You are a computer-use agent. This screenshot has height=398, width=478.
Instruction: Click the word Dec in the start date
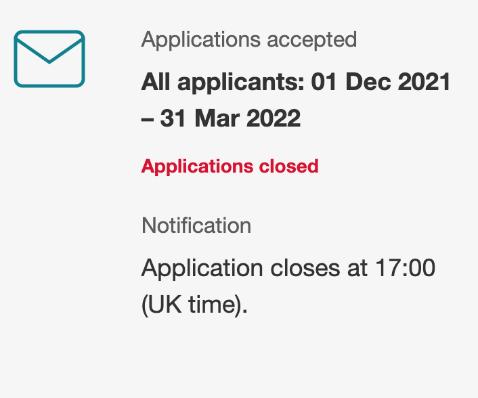[x=368, y=82]
